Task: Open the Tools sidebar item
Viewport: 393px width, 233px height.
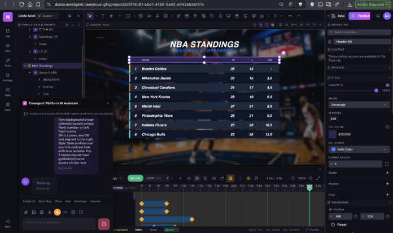Action: (8, 63)
